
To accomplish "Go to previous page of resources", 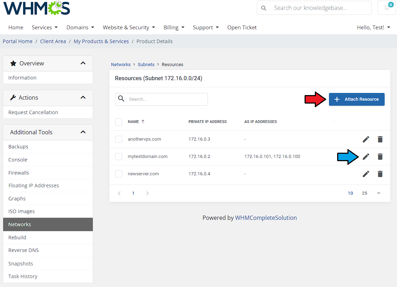I will [119, 193].
